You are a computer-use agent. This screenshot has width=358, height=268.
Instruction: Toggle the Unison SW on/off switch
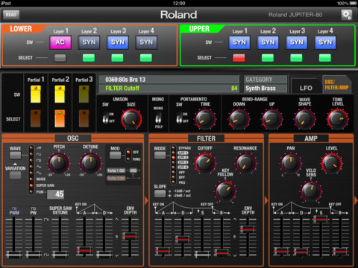point(105,118)
